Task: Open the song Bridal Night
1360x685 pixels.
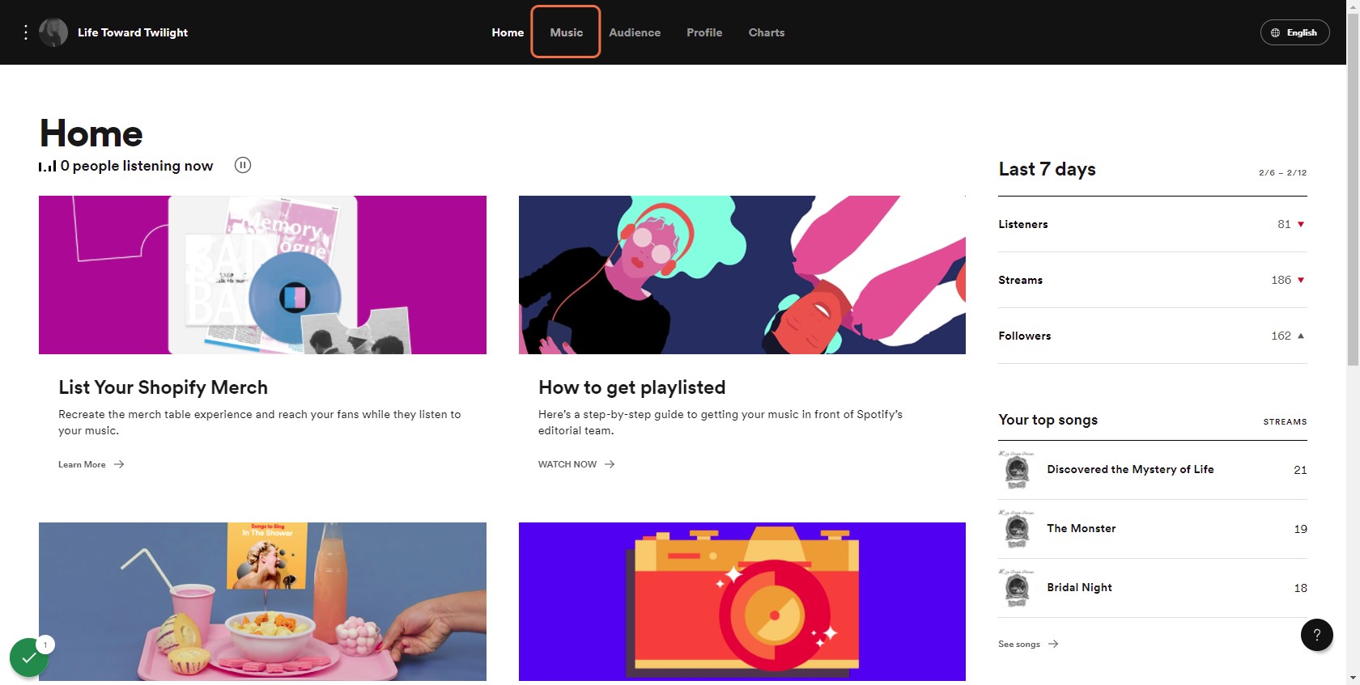Action: click(1079, 587)
